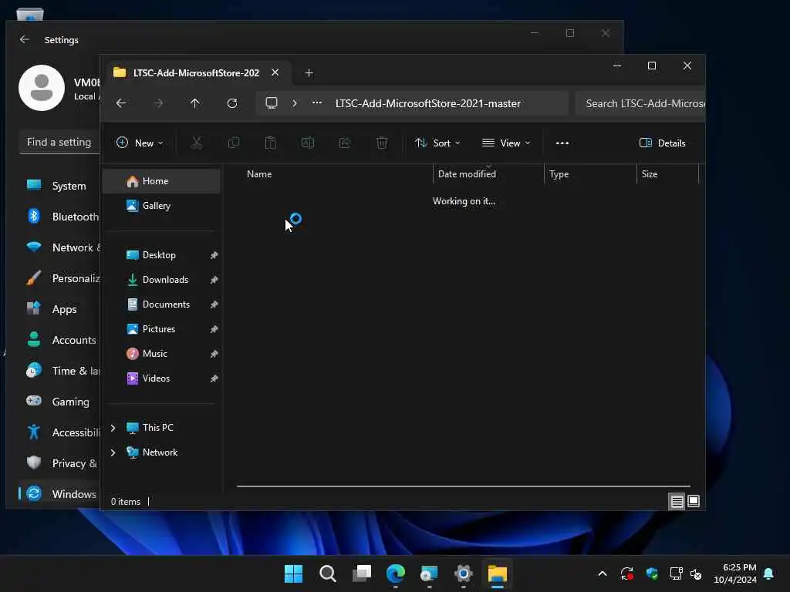
Task: Select the LTSC-Add-MicrosoftStore tab
Action: tap(197, 73)
